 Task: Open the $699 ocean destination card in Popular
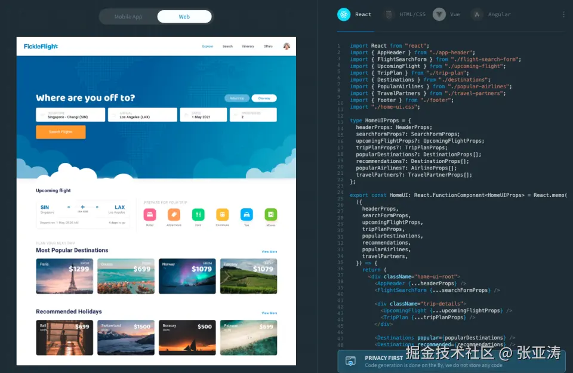click(x=126, y=276)
